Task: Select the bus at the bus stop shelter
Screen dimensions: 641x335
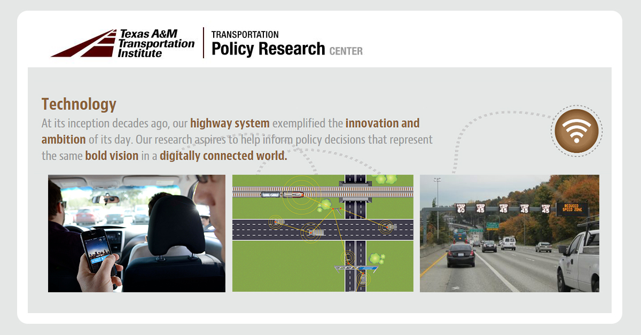Action: coord(348,258)
